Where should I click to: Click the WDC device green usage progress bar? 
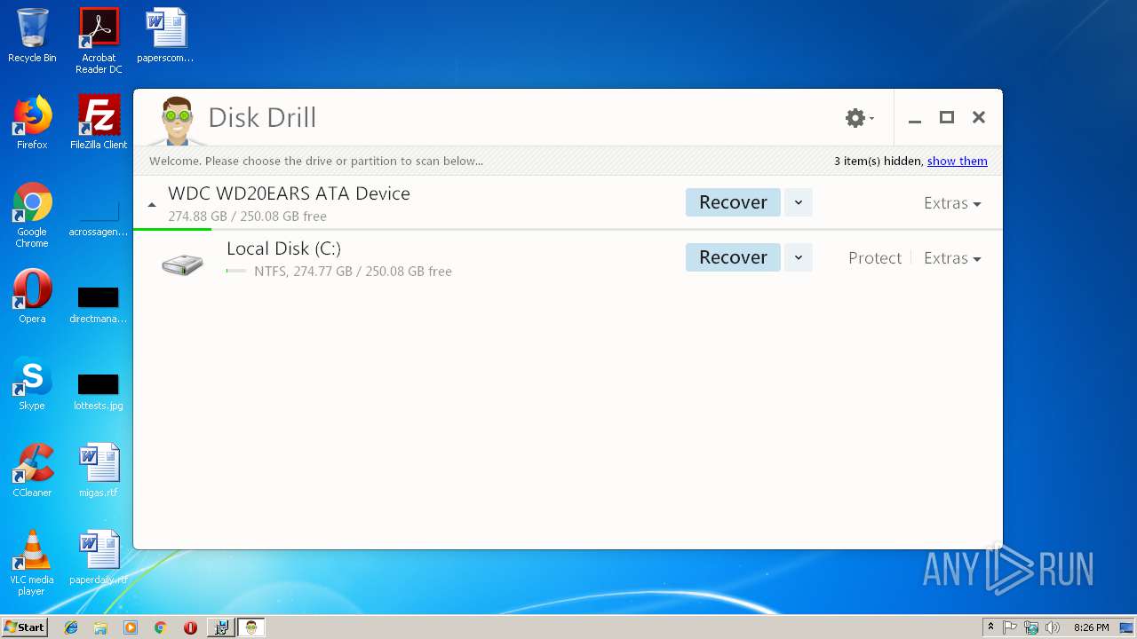172,229
